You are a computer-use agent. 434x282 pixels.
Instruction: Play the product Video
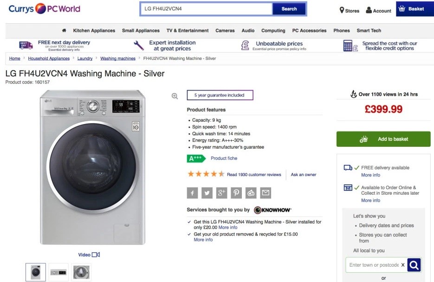point(89,255)
